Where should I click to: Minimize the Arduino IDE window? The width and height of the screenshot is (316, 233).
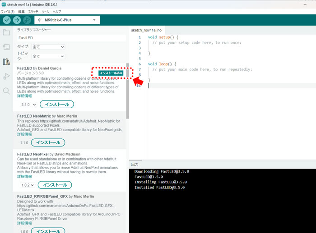point(305,4)
